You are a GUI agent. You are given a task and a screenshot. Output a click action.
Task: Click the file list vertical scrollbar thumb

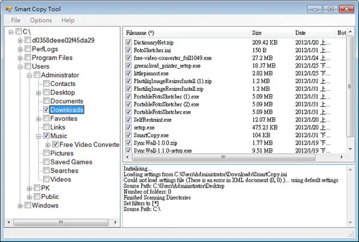point(350,87)
